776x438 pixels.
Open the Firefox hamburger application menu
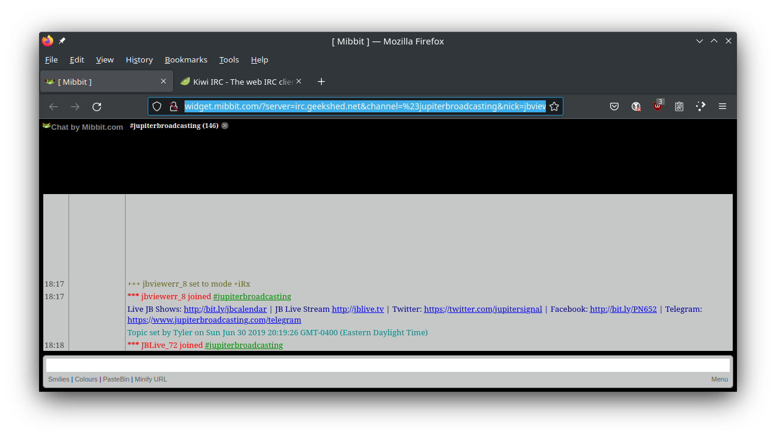723,106
